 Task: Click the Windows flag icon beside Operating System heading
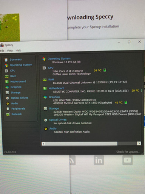point(44,59)
